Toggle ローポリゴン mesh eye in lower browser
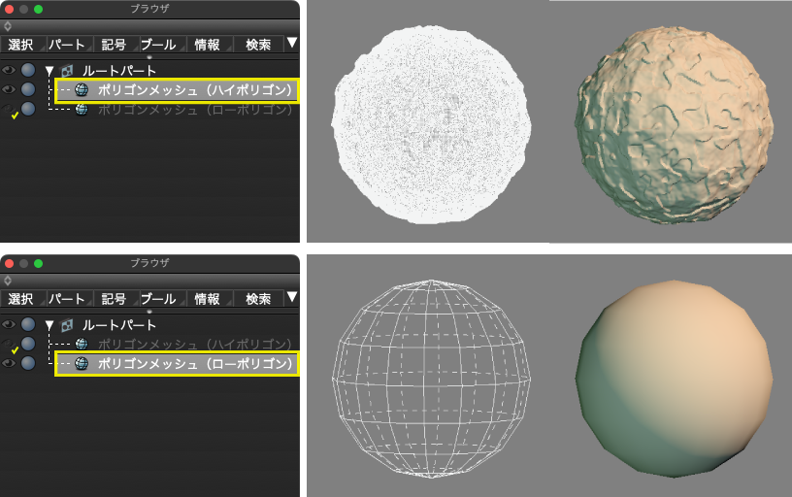 [x=9, y=363]
